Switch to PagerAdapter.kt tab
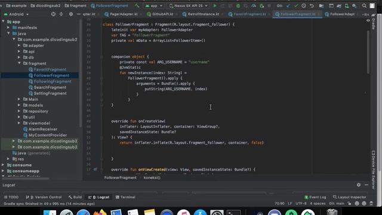Image resolution: width=382 pixels, height=215 pixels. coord(124,14)
